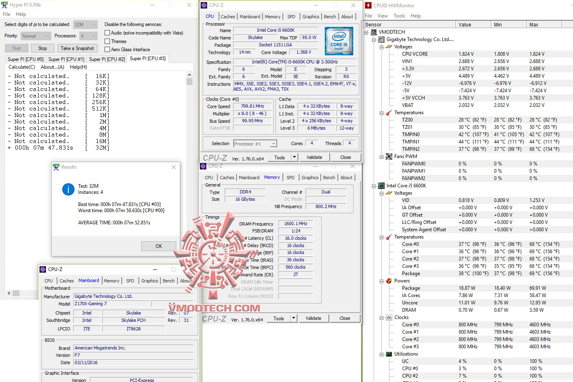Select the CPU VCORE row in HWMonitor
The width and height of the screenshot is (573, 382).
(x=468, y=54)
